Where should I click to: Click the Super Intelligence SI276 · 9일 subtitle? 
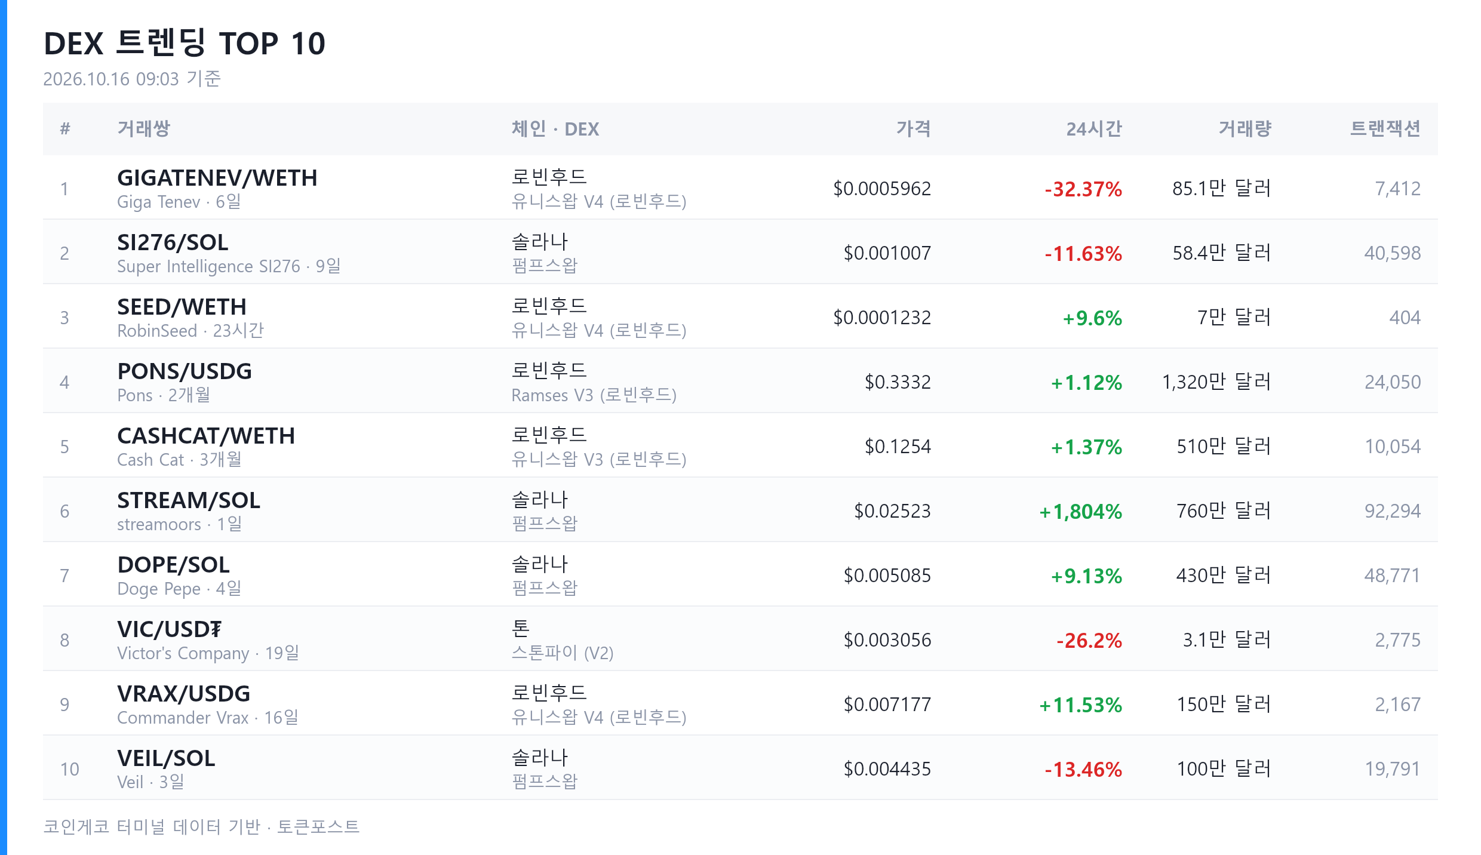[229, 266]
